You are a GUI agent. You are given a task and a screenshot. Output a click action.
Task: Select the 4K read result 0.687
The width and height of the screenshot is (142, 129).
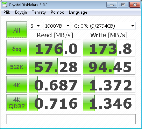point(55,84)
